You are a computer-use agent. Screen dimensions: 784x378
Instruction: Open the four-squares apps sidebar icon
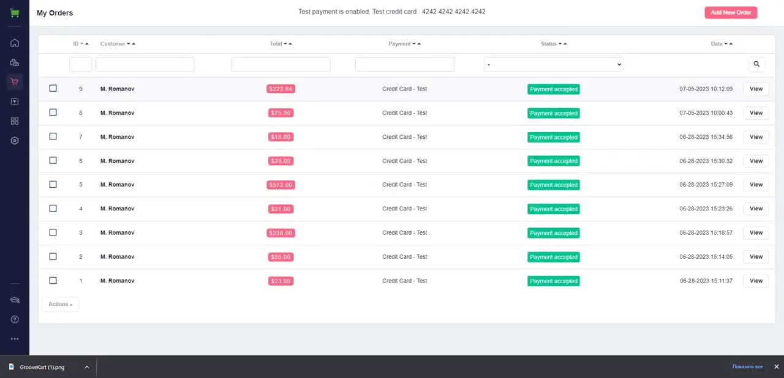(x=15, y=121)
